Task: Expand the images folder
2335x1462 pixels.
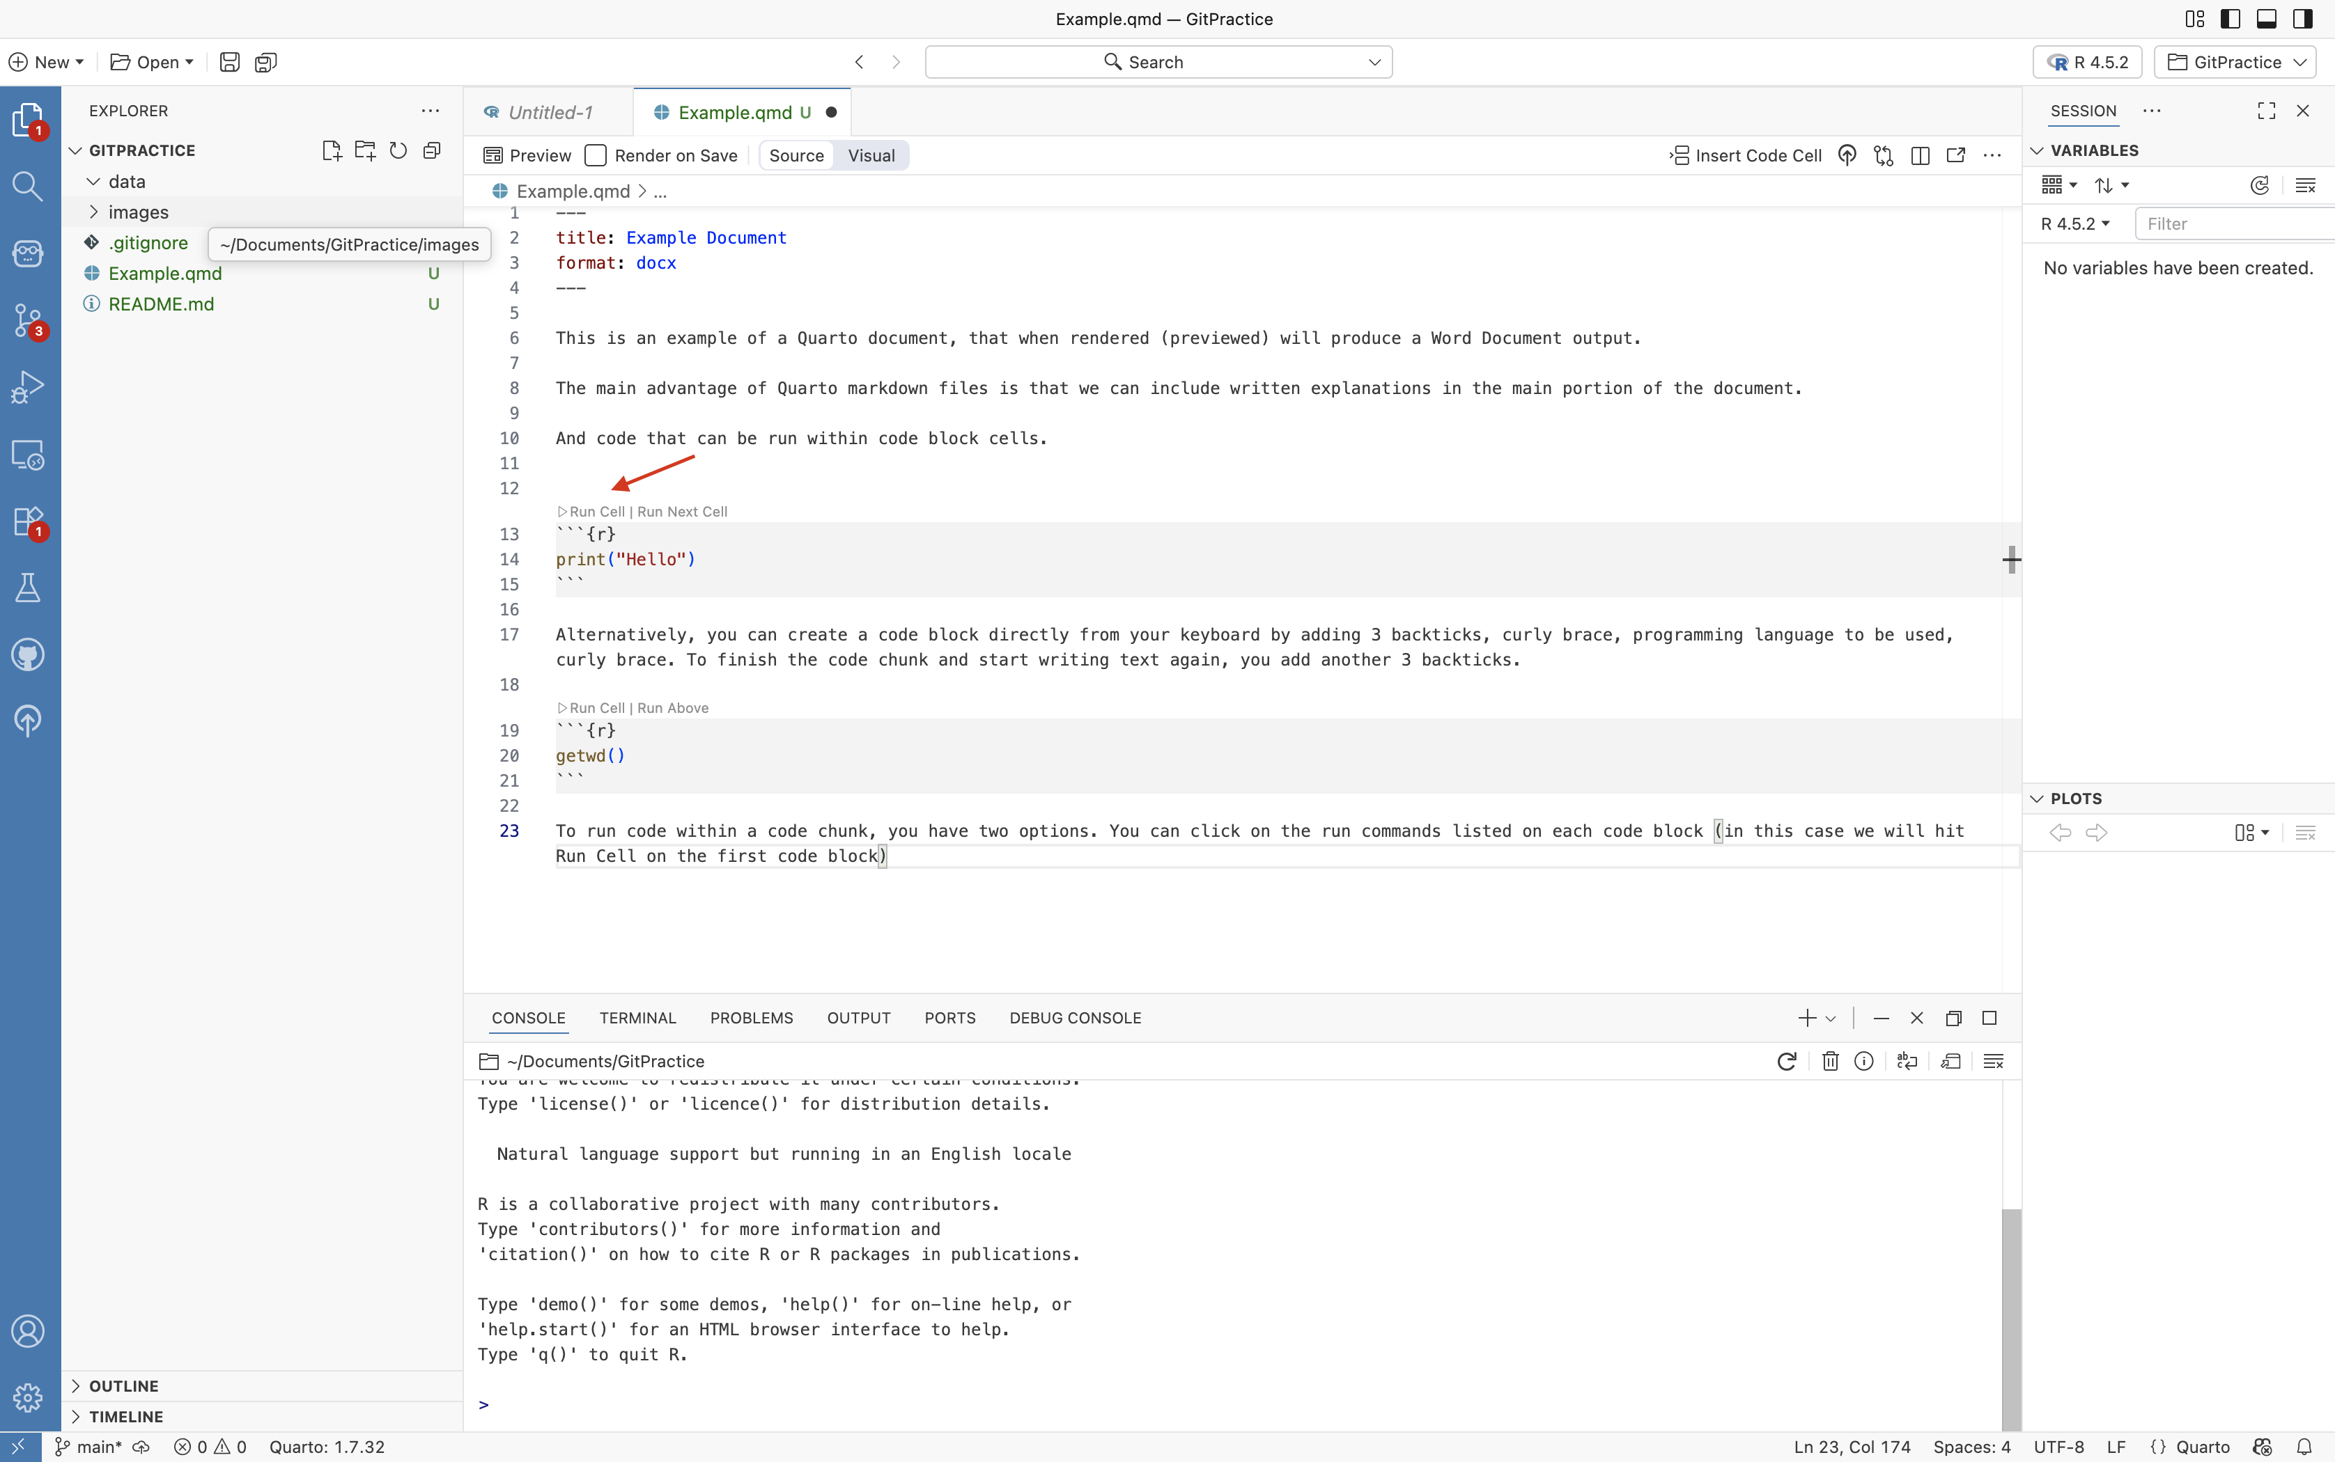Action: pyautogui.click(x=139, y=212)
